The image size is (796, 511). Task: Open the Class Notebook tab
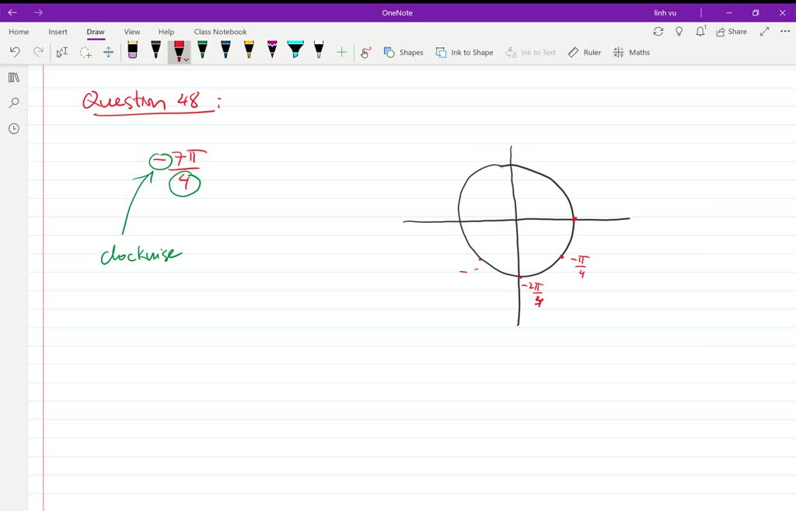point(221,31)
